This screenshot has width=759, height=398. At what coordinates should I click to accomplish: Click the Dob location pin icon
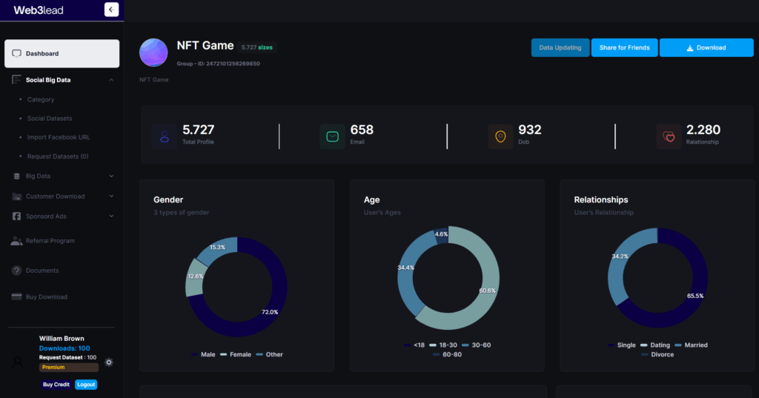500,136
